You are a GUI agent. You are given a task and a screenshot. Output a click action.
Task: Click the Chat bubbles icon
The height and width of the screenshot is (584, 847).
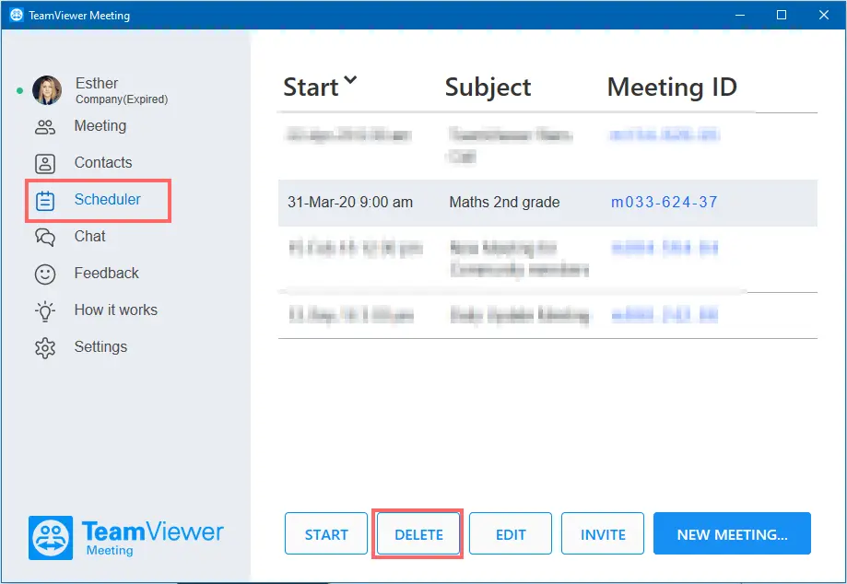pos(45,238)
